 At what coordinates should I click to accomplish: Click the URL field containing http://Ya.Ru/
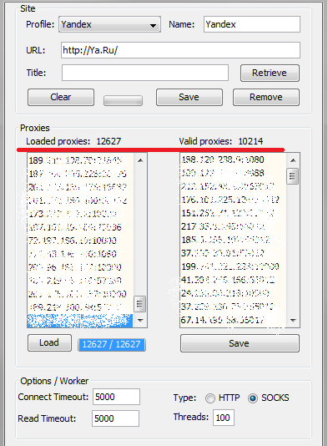pos(180,50)
